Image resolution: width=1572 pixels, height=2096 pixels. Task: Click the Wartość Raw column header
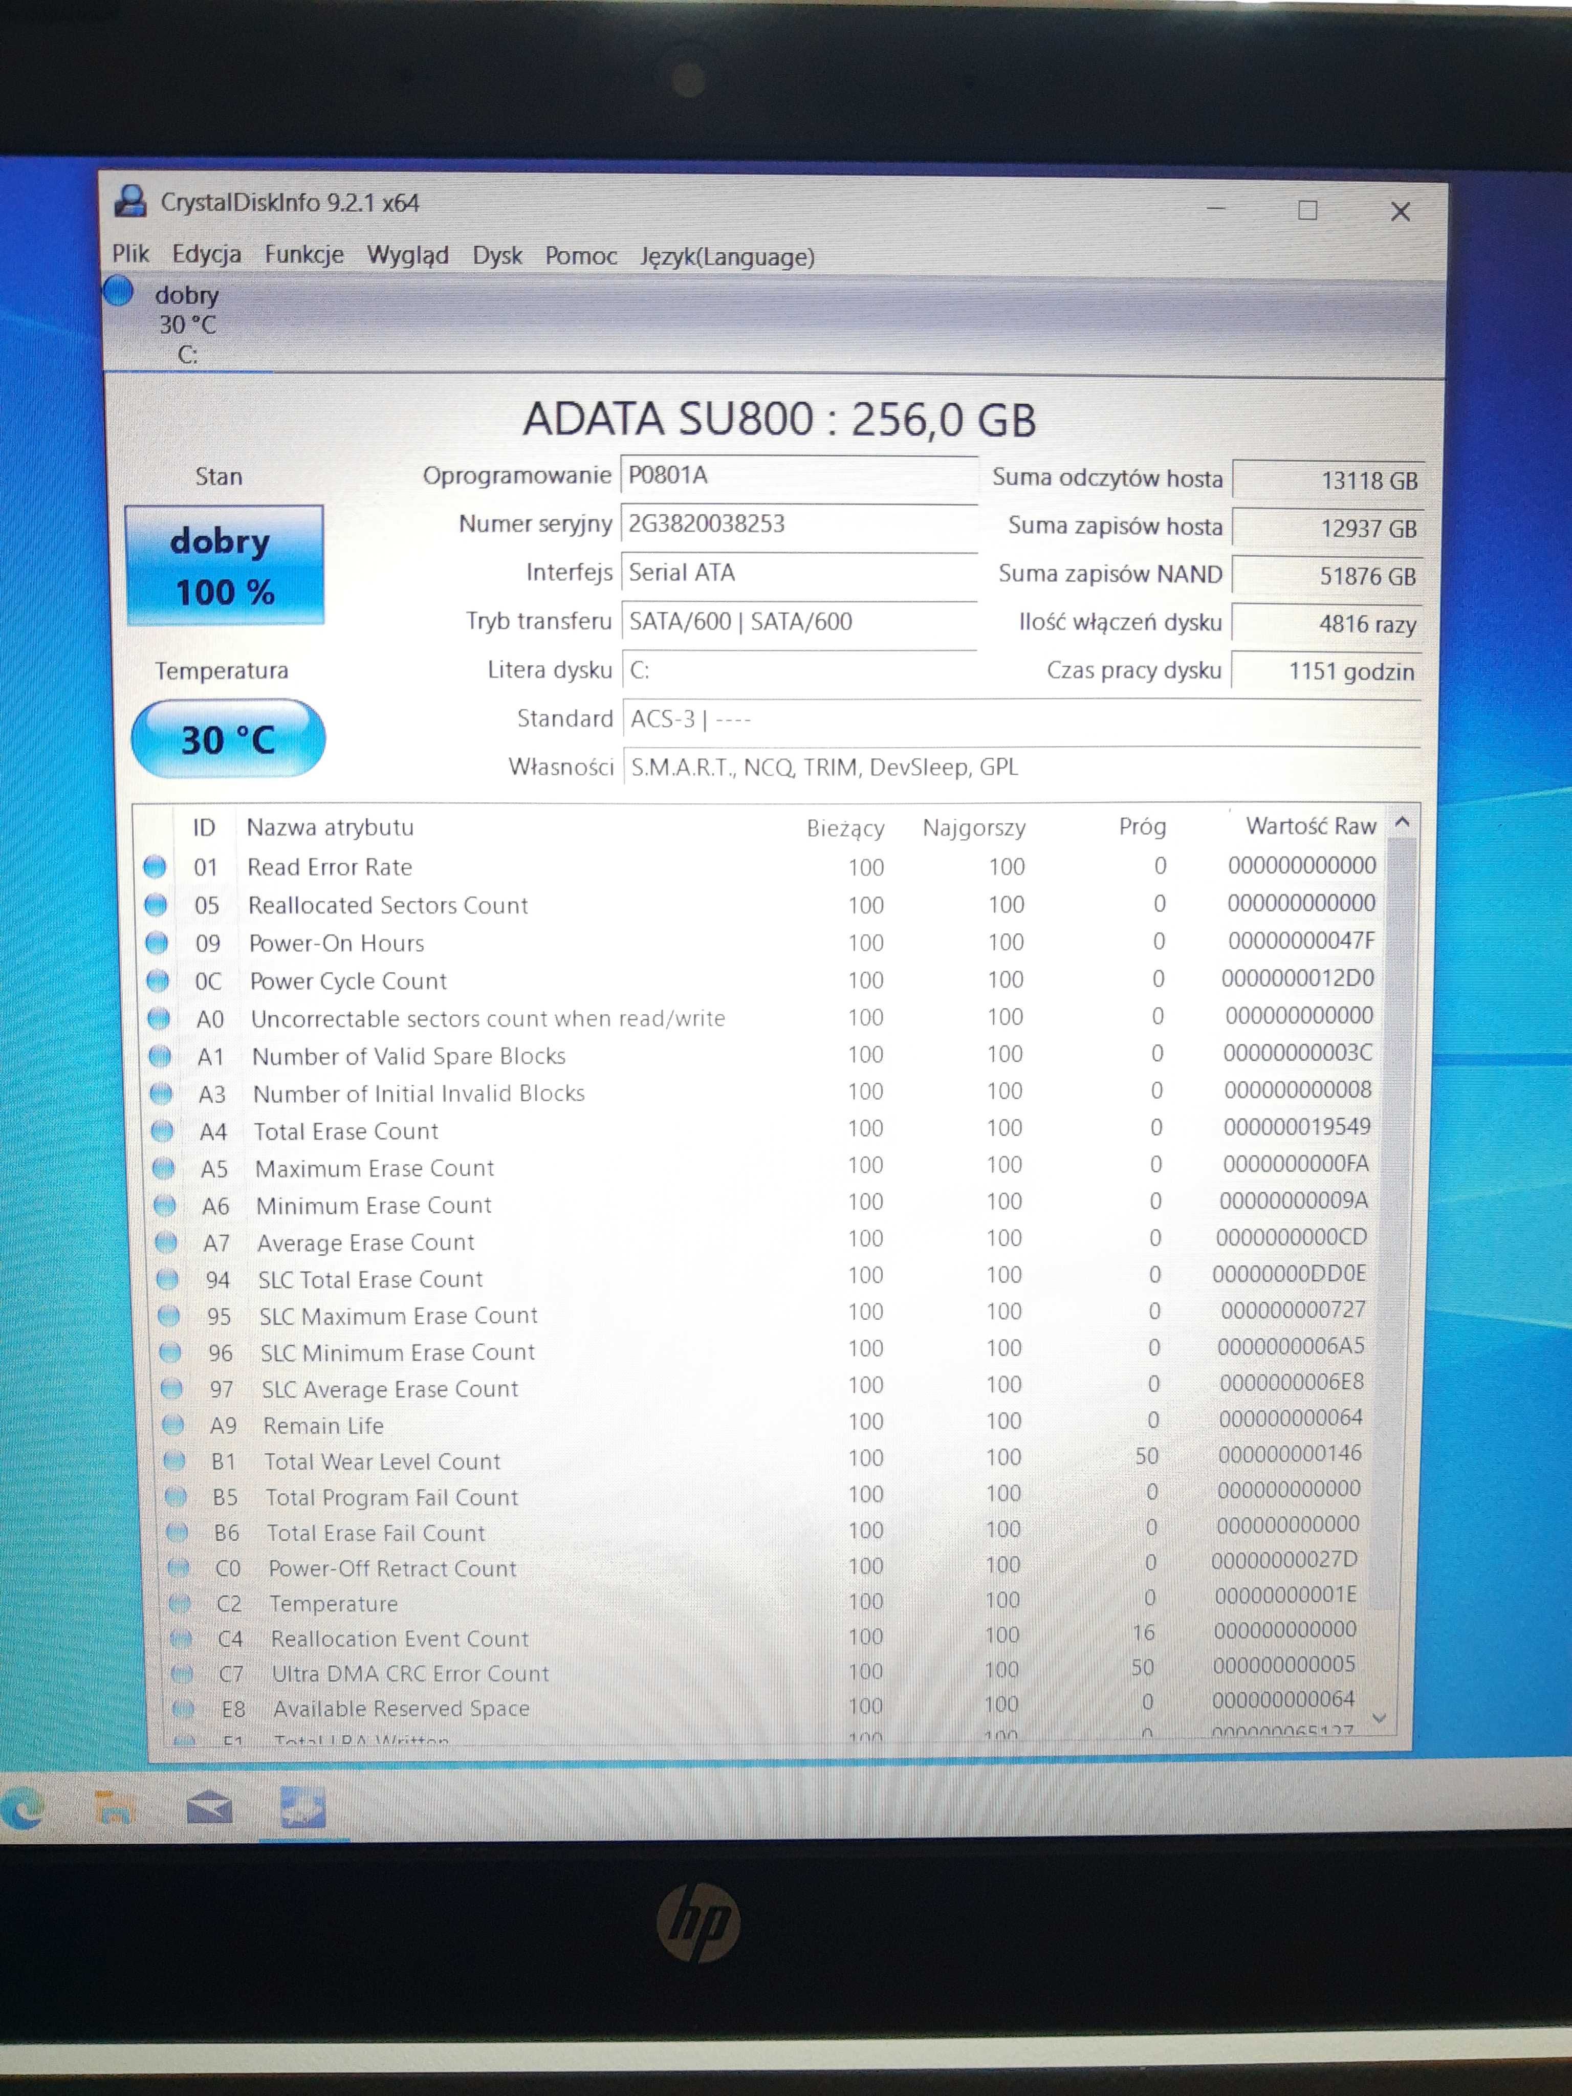click(1311, 826)
